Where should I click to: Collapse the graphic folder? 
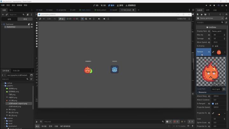pyautogui.click(x=3, y=86)
